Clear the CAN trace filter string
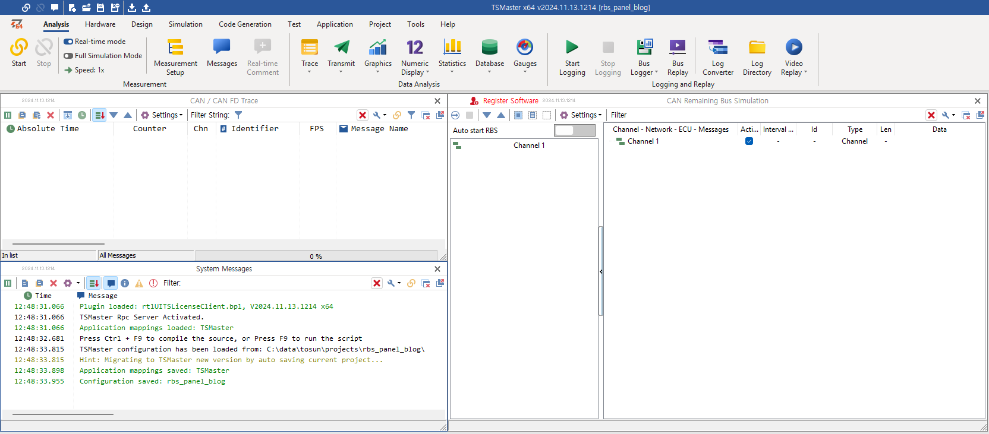This screenshot has height=434, width=989. (x=363, y=115)
